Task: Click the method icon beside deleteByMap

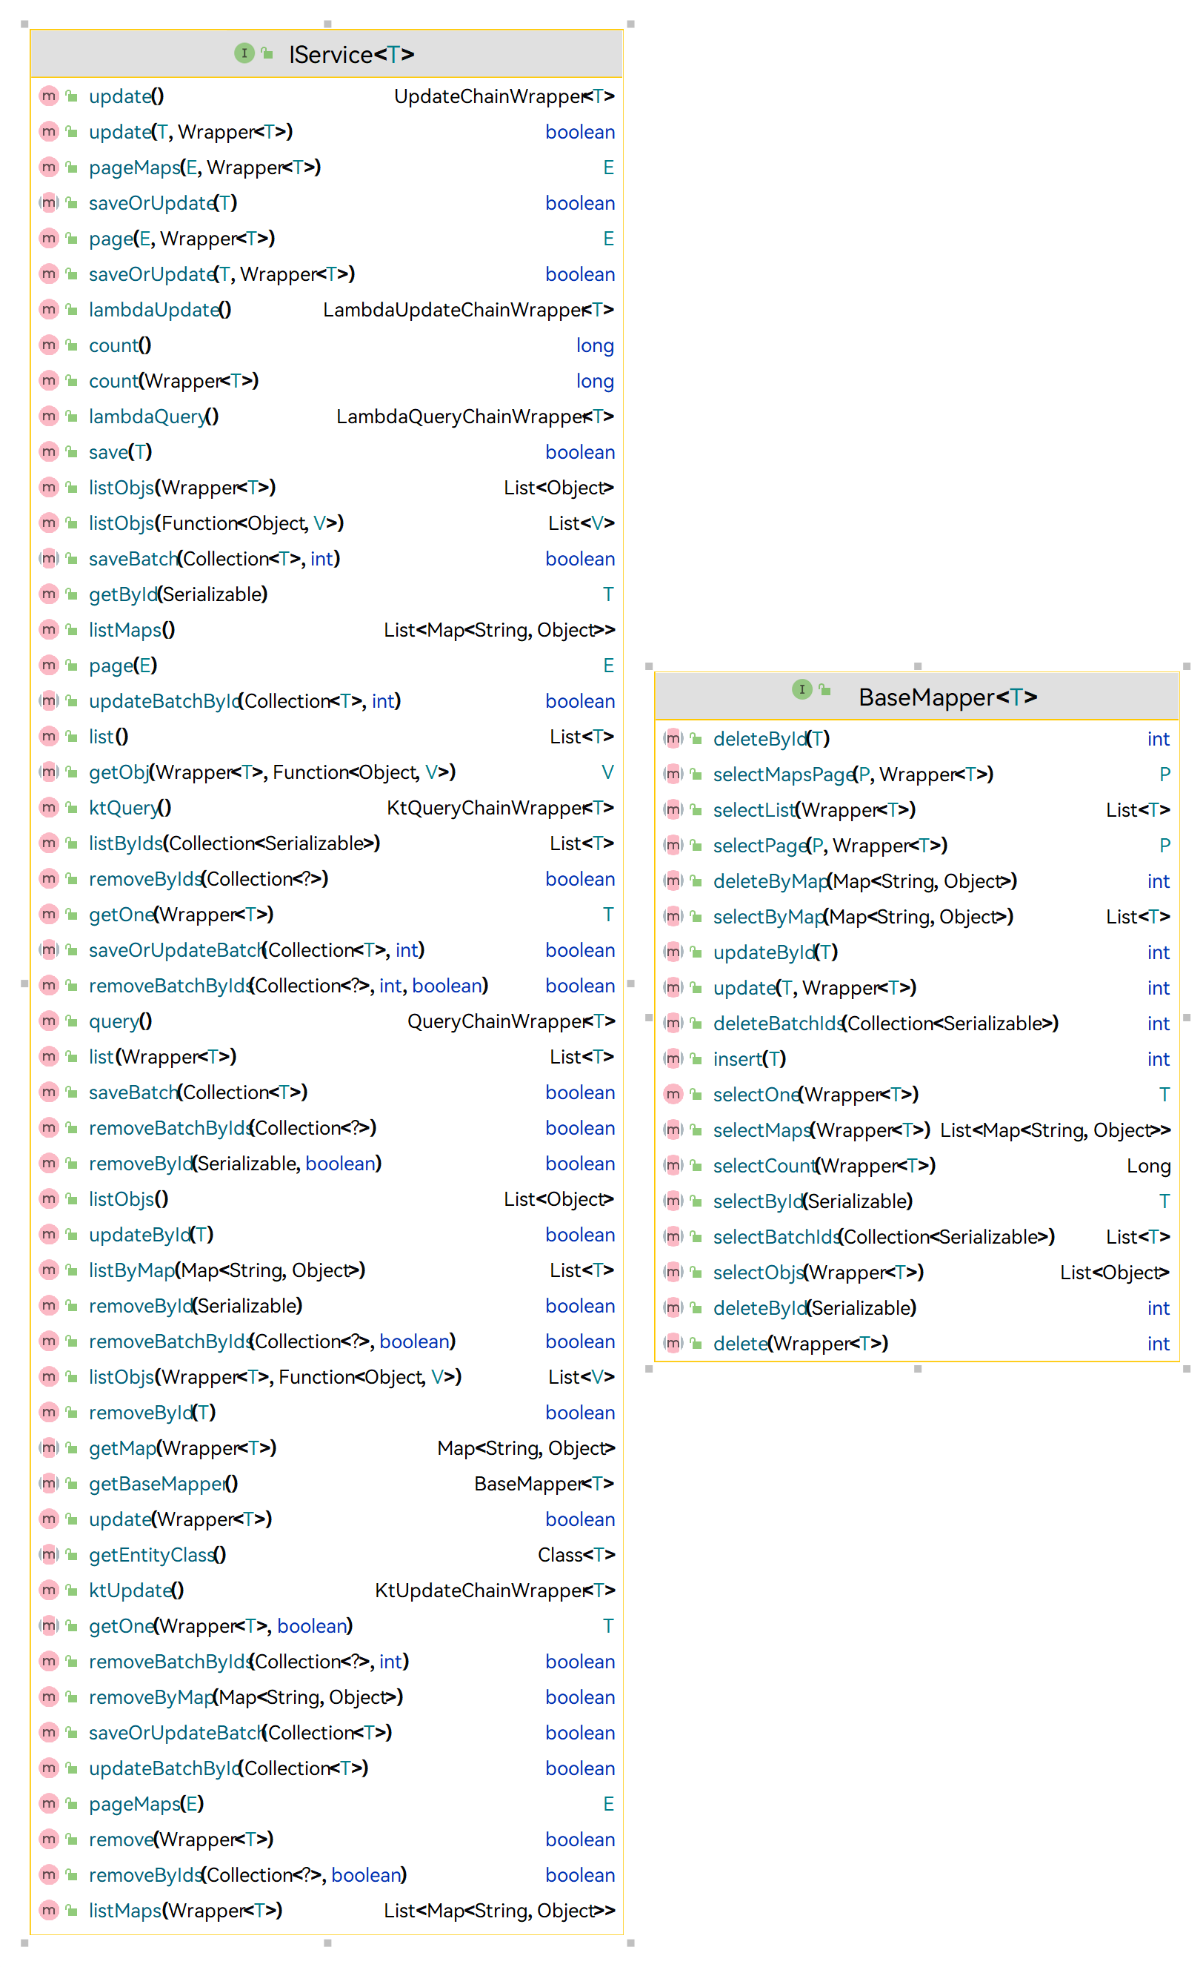Action: coord(673,880)
